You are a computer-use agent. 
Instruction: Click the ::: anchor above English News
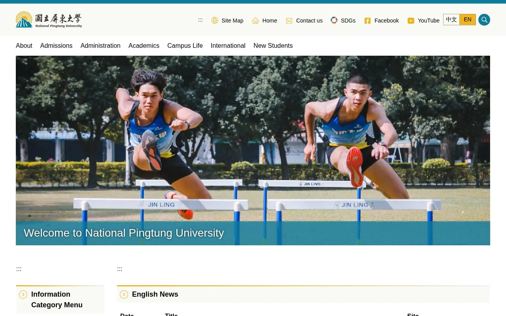120,269
